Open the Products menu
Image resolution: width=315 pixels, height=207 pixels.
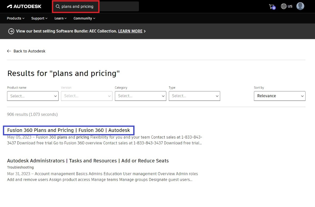[16, 18]
